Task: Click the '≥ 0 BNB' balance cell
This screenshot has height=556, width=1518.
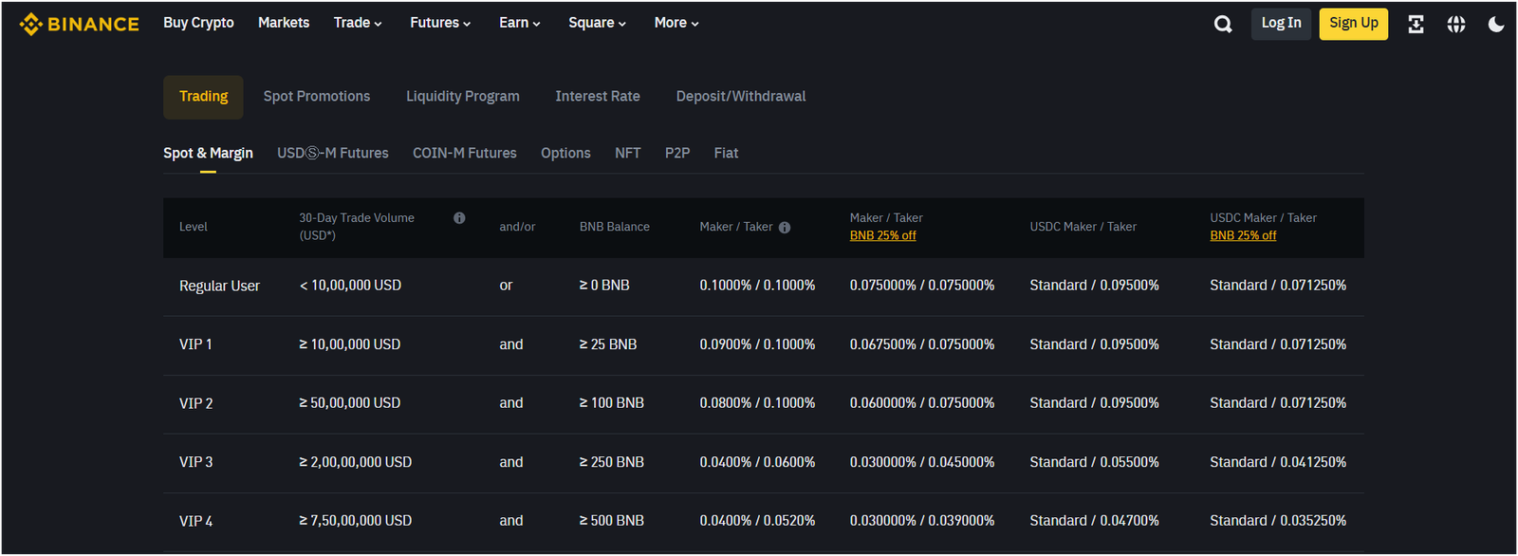Action: pyautogui.click(x=604, y=286)
